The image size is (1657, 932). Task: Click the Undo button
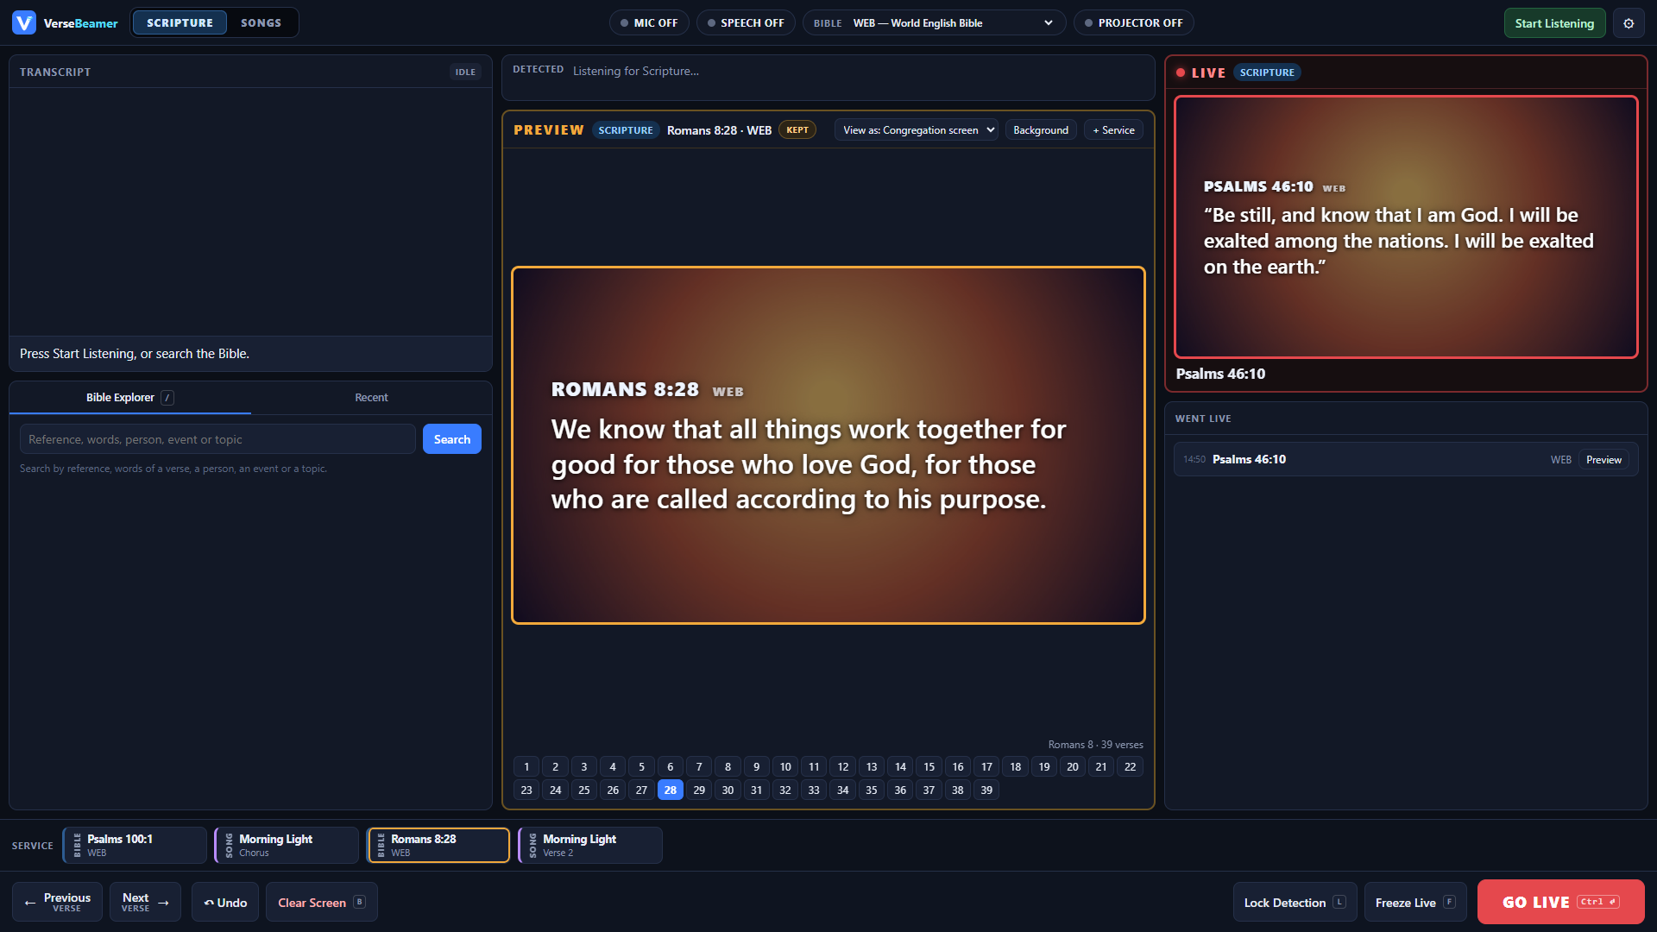pyautogui.click(x=225, y=903)
